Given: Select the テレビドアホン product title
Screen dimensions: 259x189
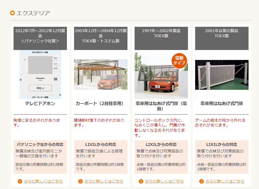Looking at the screenshot, I should [x=40, y=104].
